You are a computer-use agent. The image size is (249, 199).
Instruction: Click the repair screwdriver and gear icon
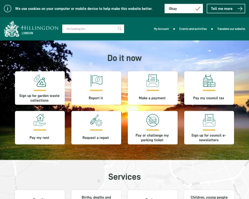[x=96, y=120]
